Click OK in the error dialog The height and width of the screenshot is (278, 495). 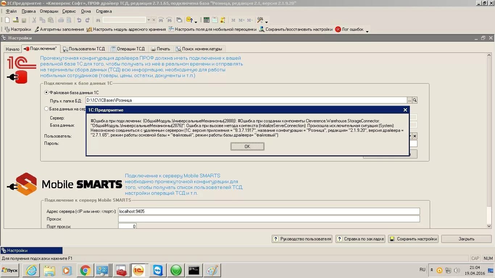pos(247,146)
